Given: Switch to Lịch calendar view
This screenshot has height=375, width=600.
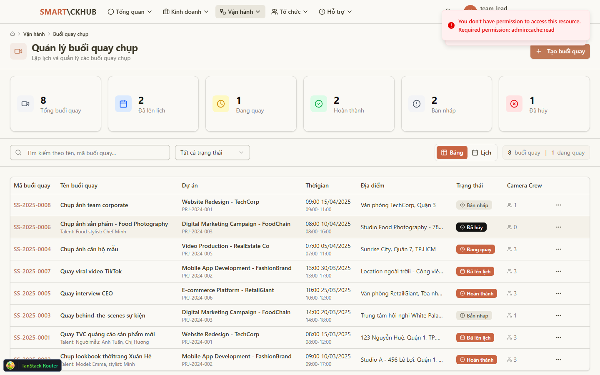Looking at the screenshot, I should (482, 152).
